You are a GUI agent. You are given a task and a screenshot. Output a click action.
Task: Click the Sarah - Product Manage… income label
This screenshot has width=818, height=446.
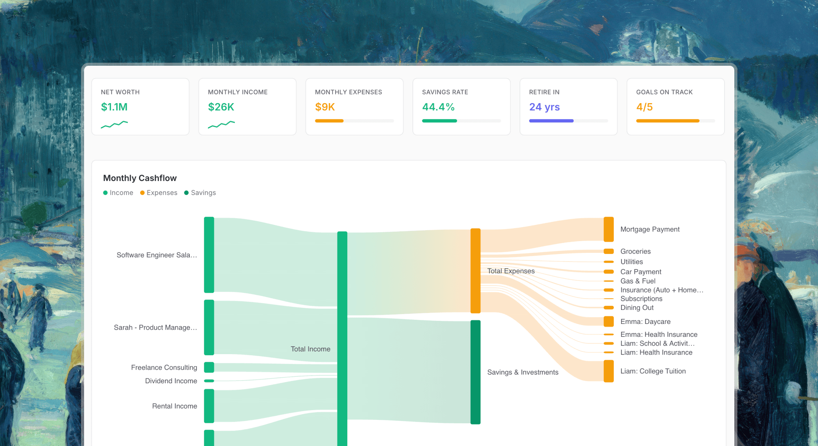155,328
